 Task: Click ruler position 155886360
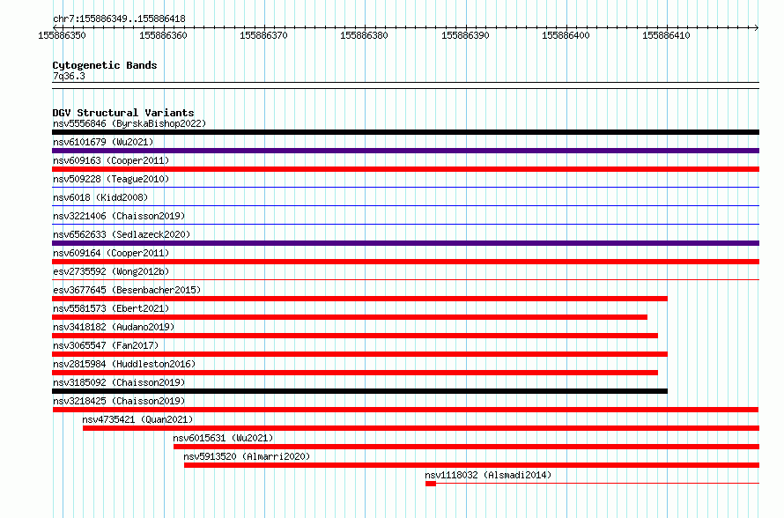point(163,35)
